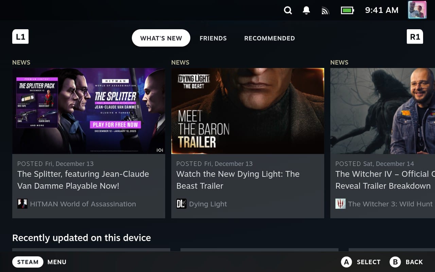The height and width of the screenshot is (272, 435).
Task: Click the SELECT action label
Action: coord(368,262)
